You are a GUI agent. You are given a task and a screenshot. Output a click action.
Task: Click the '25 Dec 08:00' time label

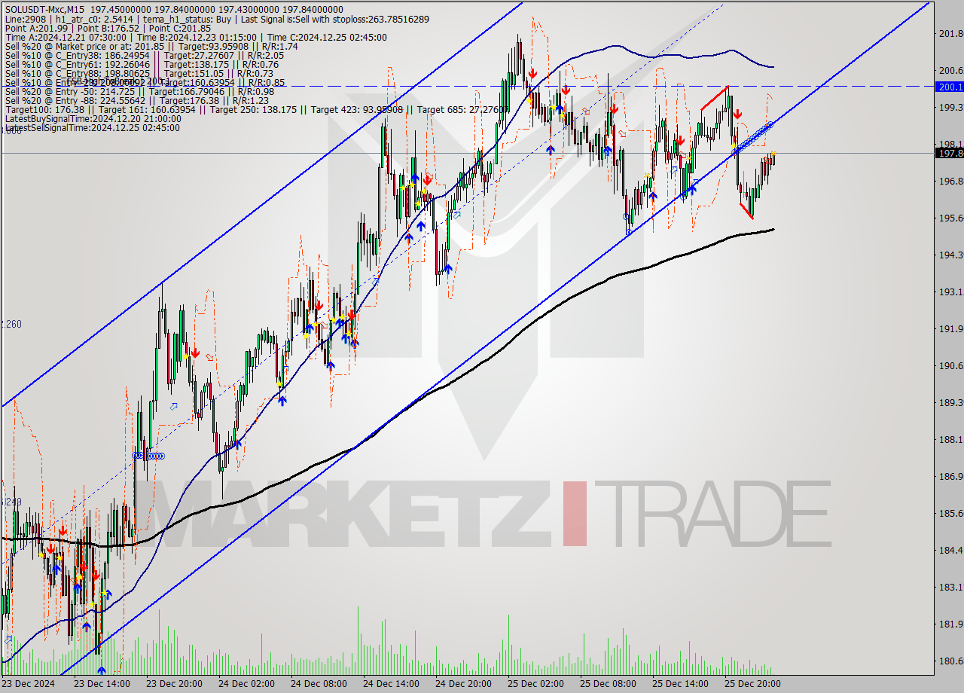click(x=608, y=684)
